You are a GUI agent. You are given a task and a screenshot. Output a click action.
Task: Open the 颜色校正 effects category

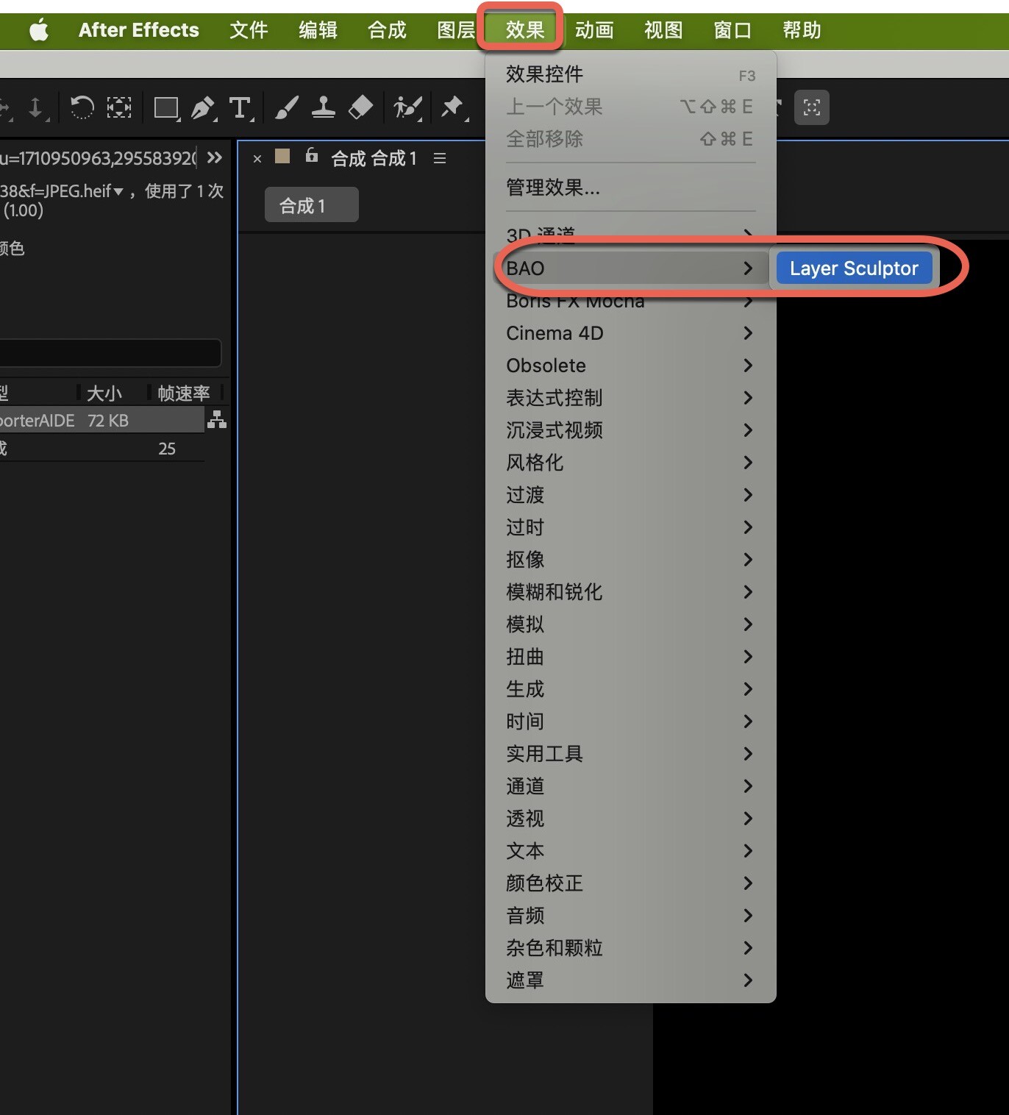(x=631, y=883)
